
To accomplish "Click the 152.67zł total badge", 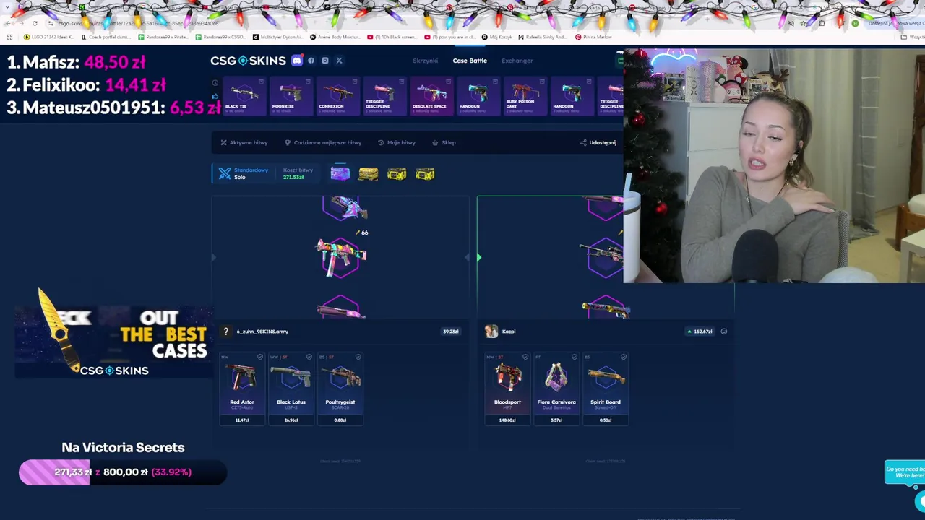I will [700, 331].
